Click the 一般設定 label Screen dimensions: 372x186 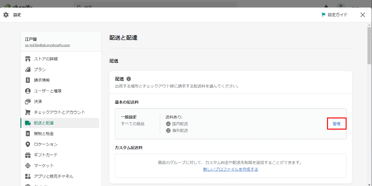[x=129, y=117]
